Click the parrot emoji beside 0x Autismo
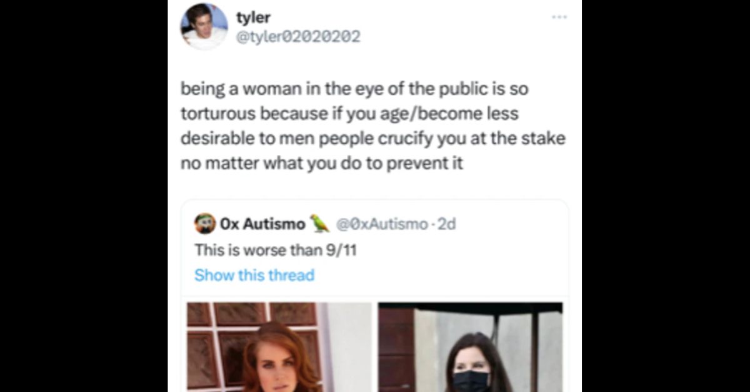This screenshot has height=392, width=750. (x=319, y=223)
